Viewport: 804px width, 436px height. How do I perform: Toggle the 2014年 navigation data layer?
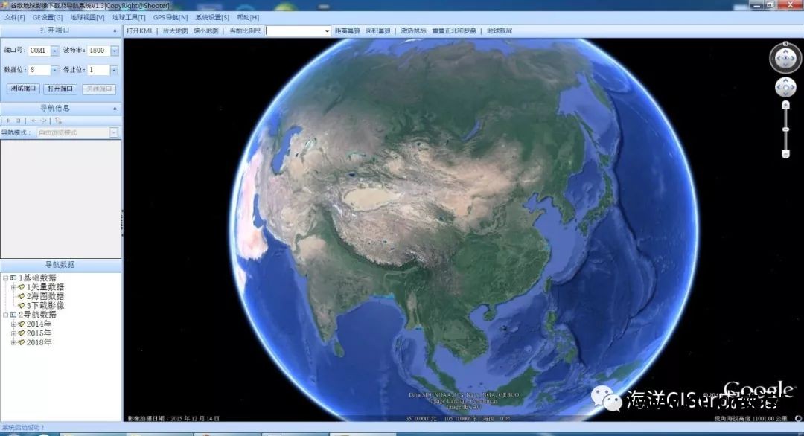pyautogui.click(x=23, y=324)
